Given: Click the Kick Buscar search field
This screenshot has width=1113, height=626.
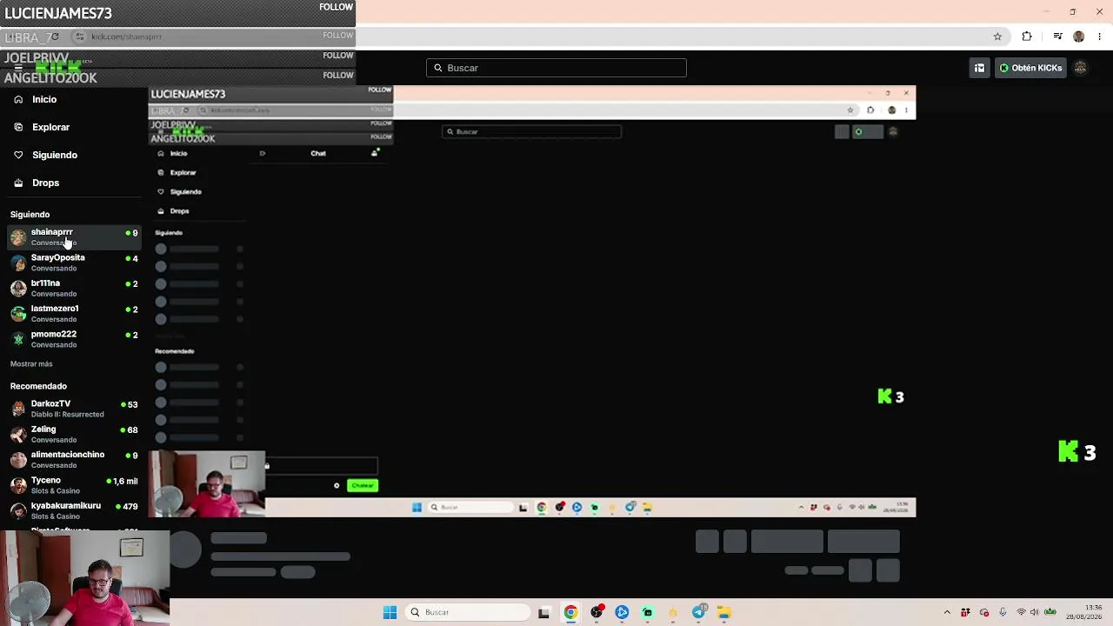Looking at the screenshot, I should click(x=556, y=68).
